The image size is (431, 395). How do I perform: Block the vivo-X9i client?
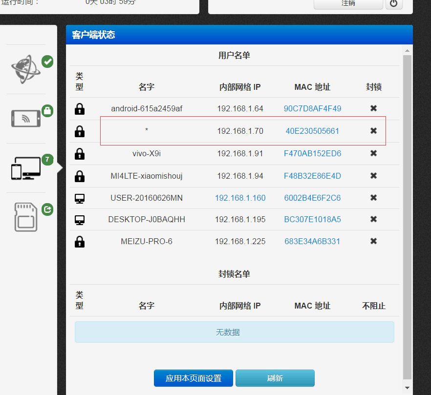click(x=373, y=153)
